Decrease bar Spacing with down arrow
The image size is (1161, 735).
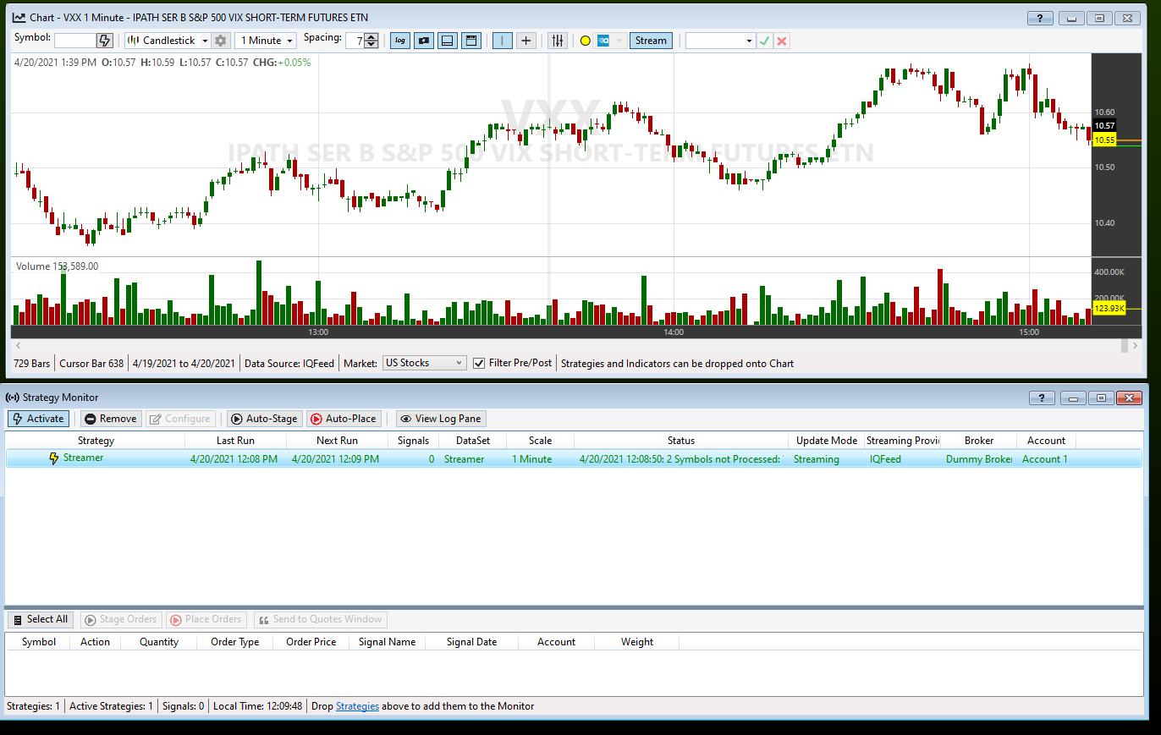click(371, 45)
